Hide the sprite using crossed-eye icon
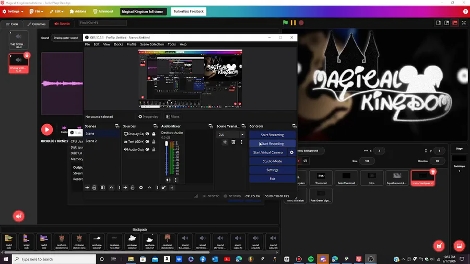The width and height of the screenshot is (470, 264). pyautogui.click(x=305, y=161)
